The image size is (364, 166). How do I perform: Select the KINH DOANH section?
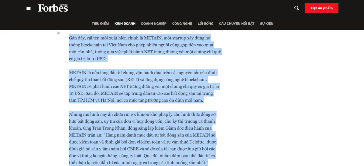click(x=125, y=24)
